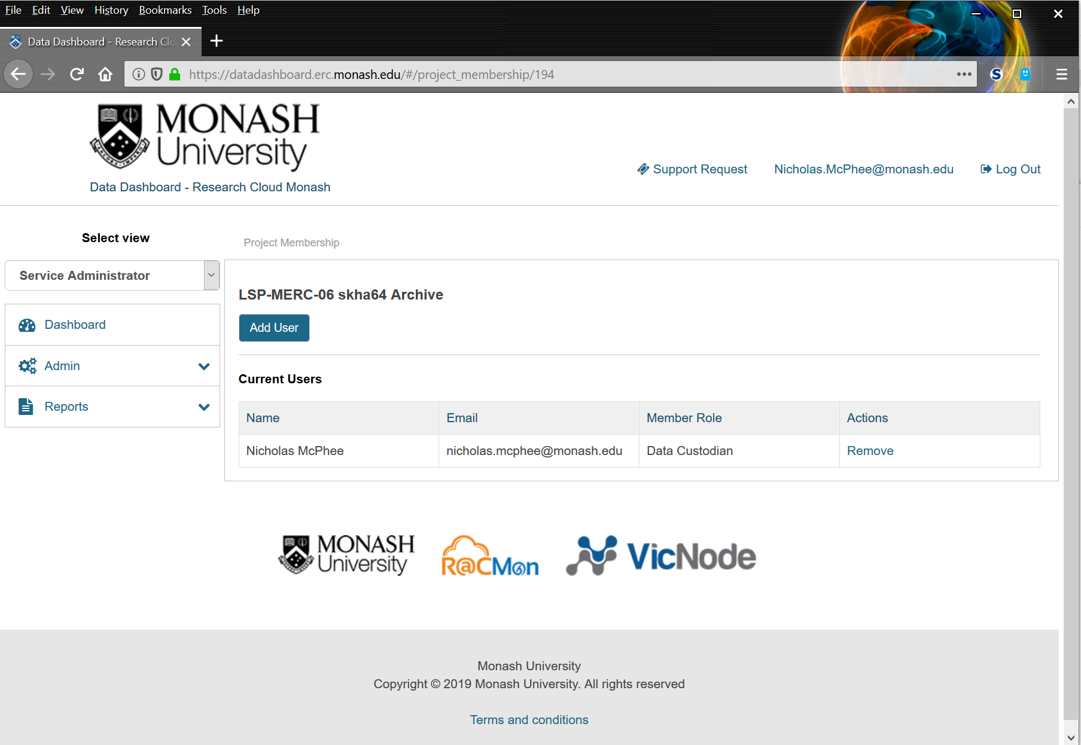This screenshot has width=1081, height=745.
Task: Click the Skype extension icon
Action: click(996, 74)
